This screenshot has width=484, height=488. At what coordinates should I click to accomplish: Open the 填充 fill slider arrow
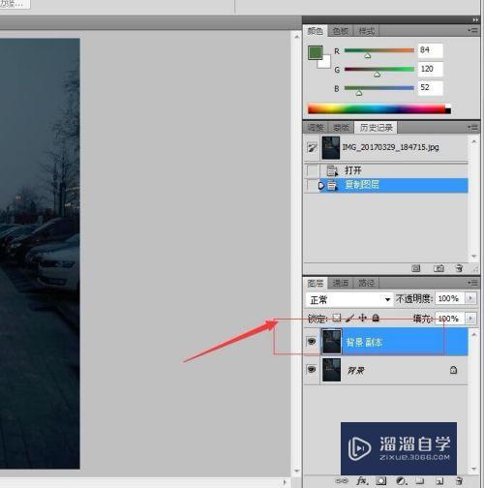[470, 319]
